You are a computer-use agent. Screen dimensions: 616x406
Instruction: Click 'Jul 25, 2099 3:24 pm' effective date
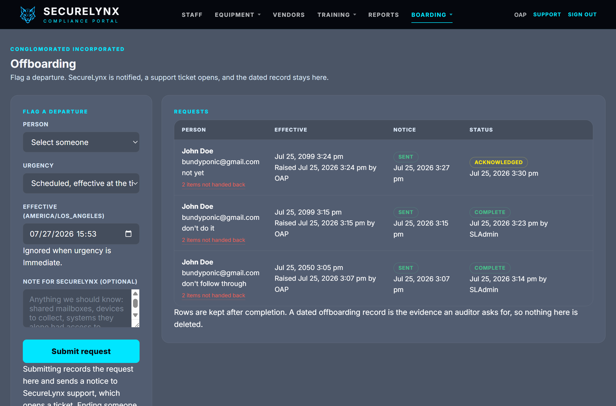click(x=309, y=157)
